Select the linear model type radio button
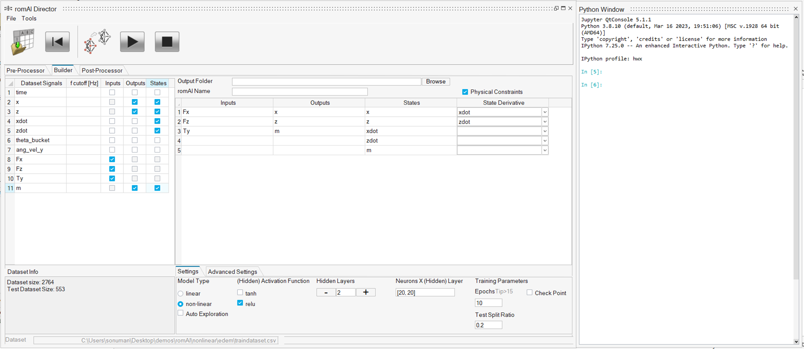This screenshot has height=349, width=804. (181, 294)
